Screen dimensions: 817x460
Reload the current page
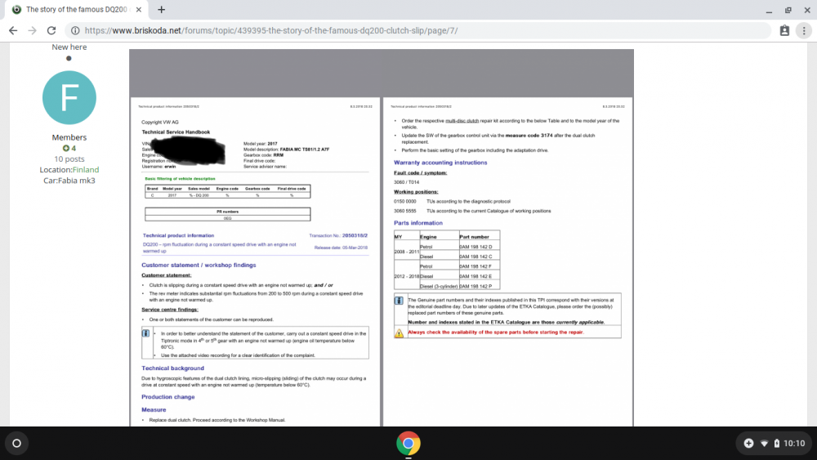(51, 31)
